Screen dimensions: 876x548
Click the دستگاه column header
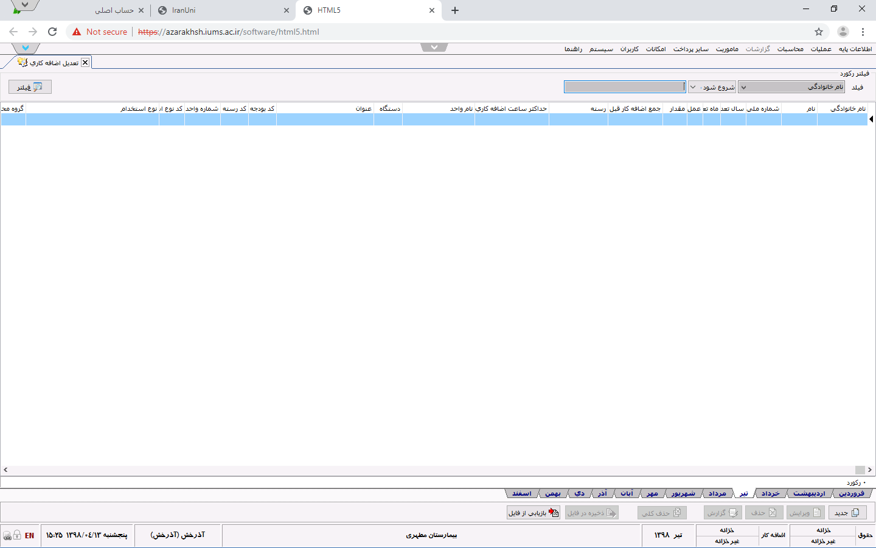[388, 108]
